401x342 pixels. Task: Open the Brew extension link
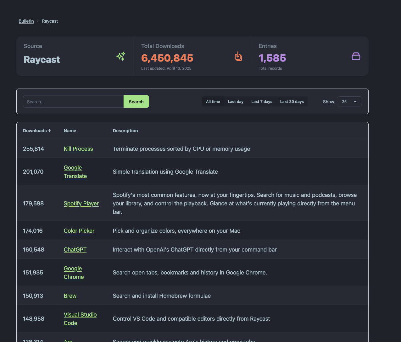click(x=70, y=296)
